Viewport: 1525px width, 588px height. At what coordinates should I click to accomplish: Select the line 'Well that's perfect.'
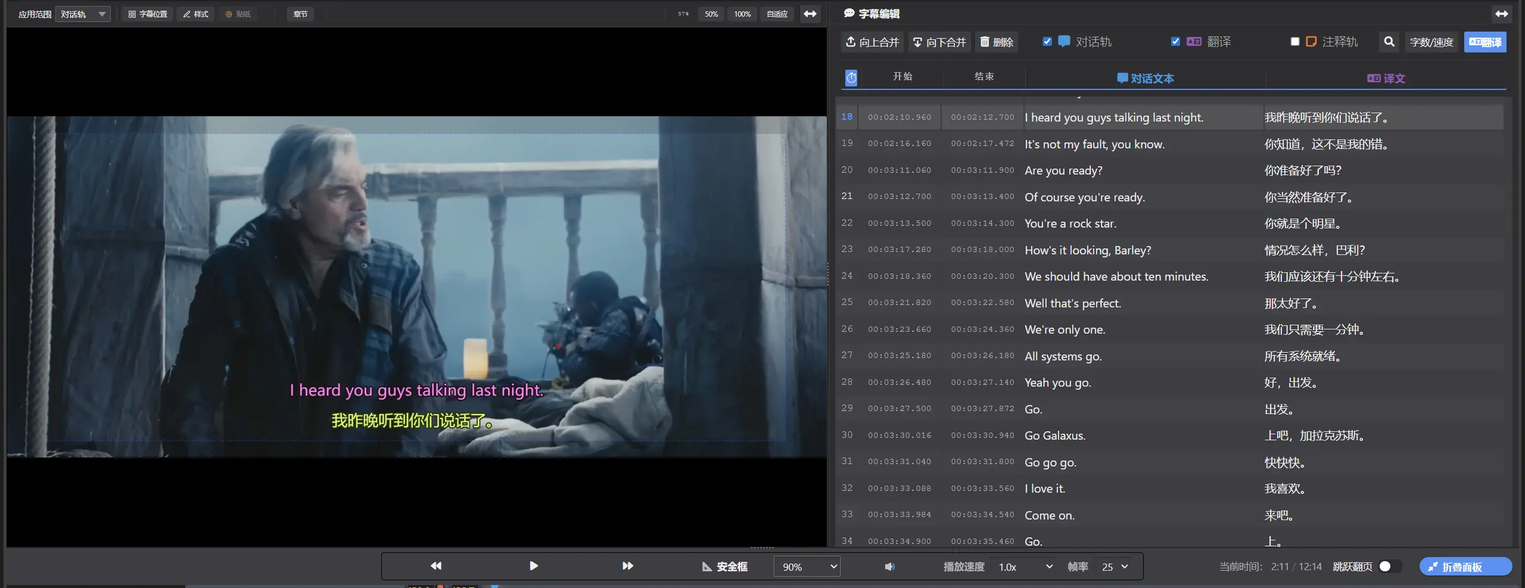click(1073, 303)
